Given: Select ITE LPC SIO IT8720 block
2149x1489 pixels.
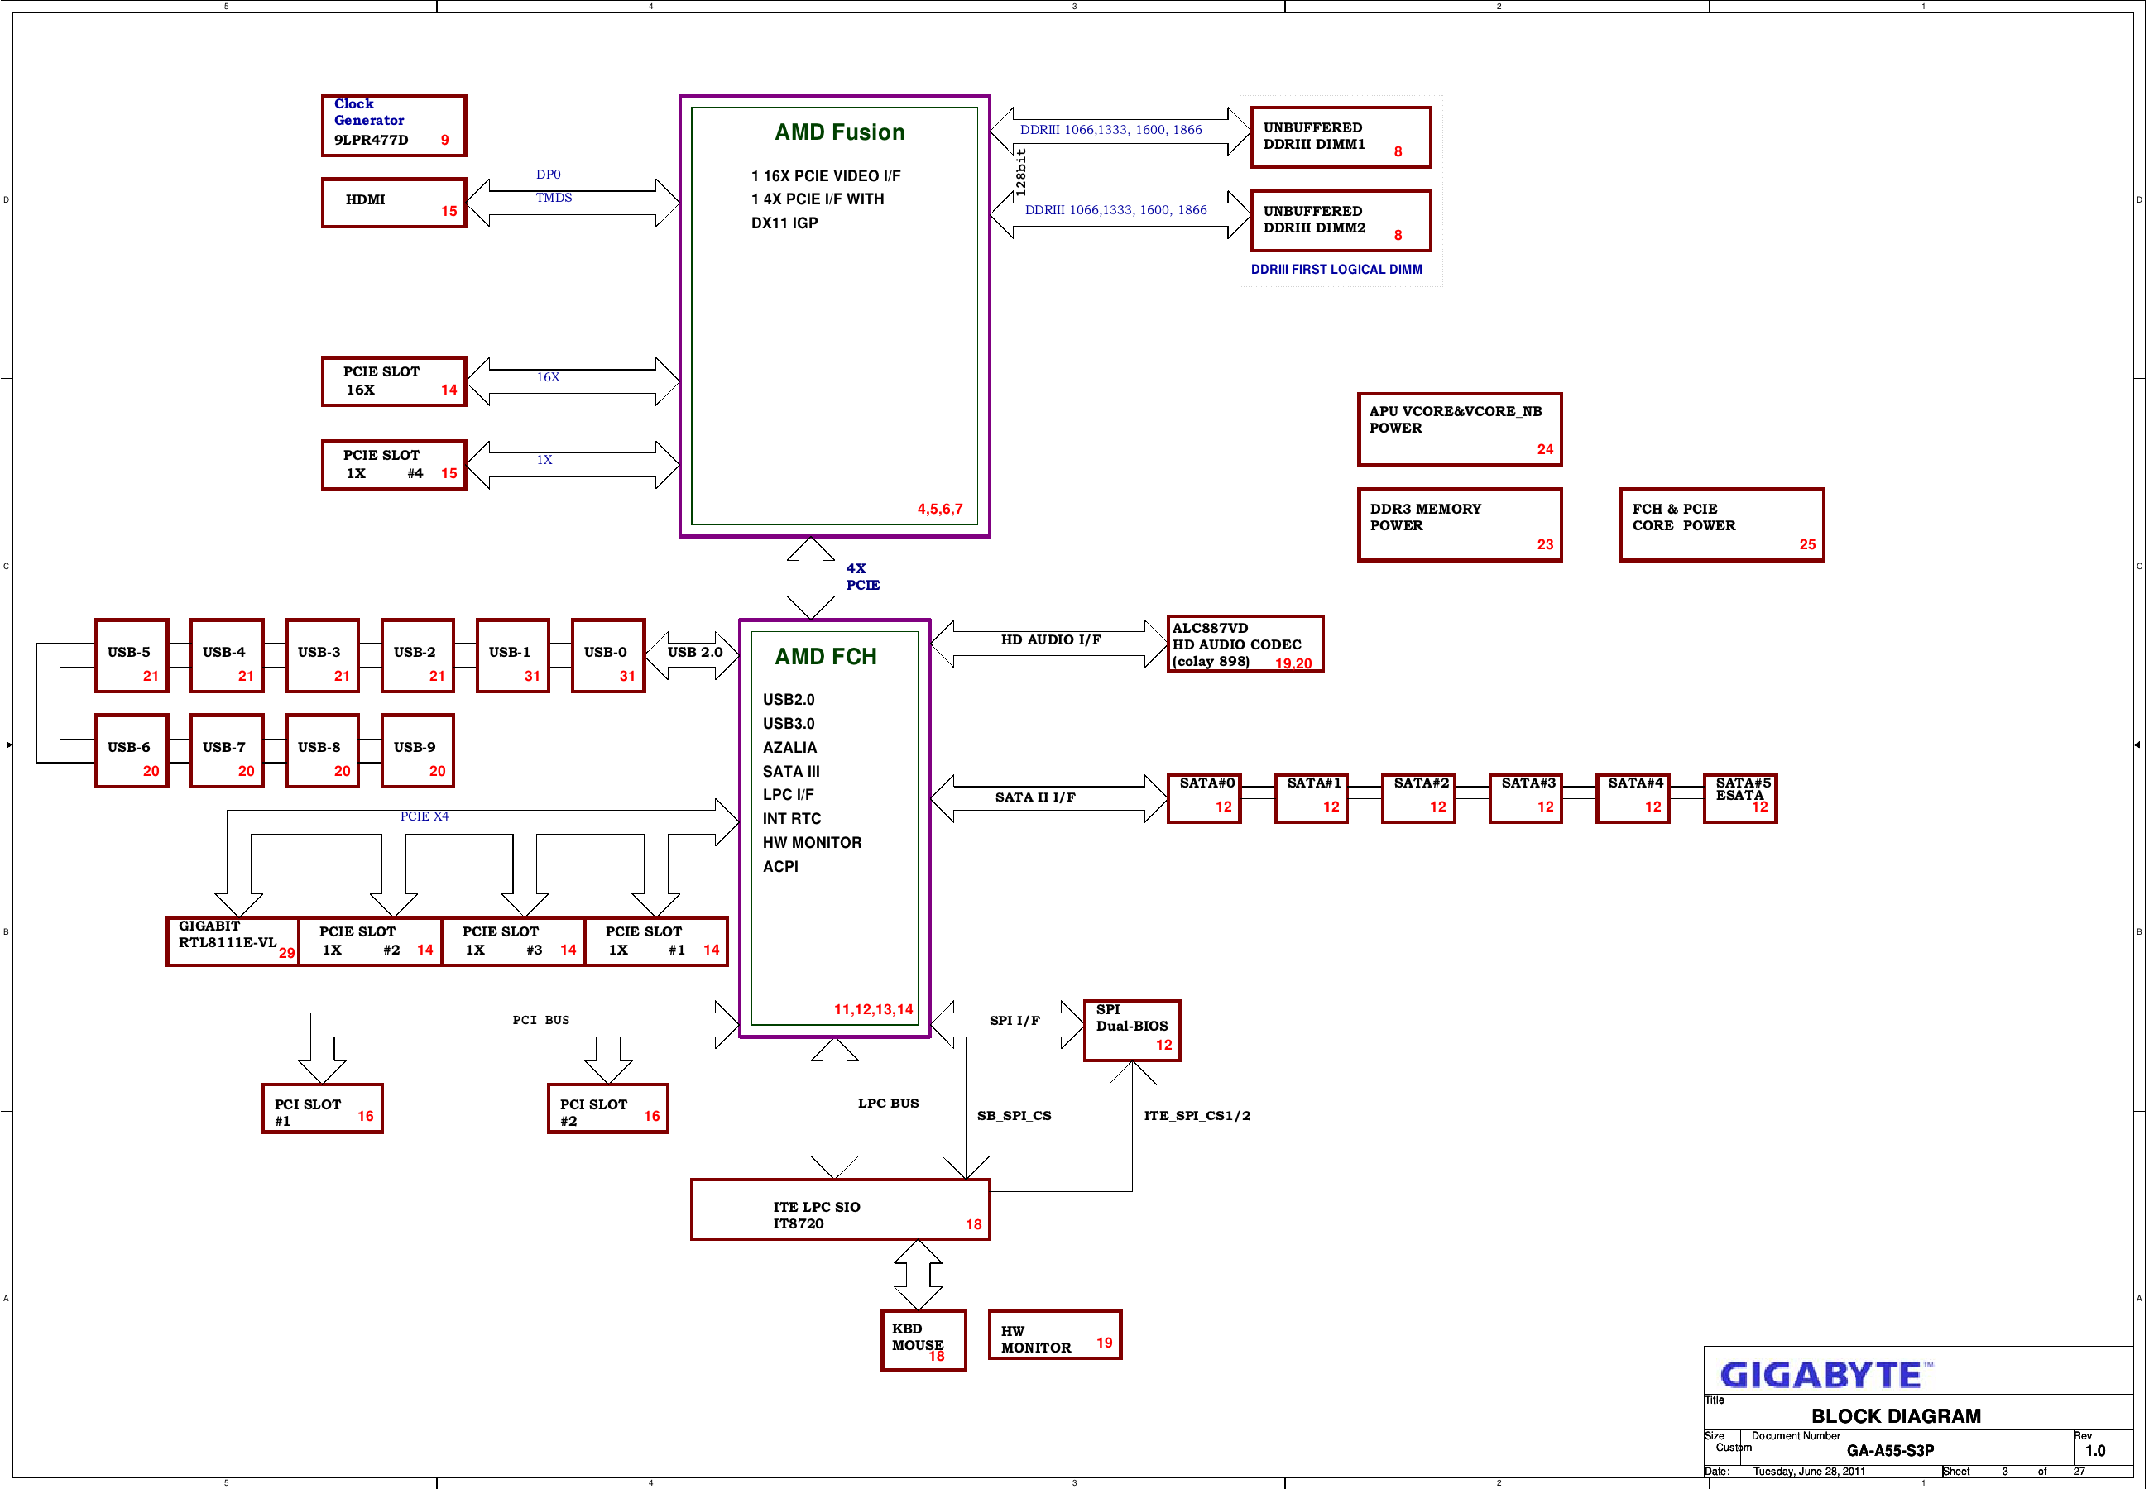Looking at the screenshot, I should click(x=841, y=1210).
